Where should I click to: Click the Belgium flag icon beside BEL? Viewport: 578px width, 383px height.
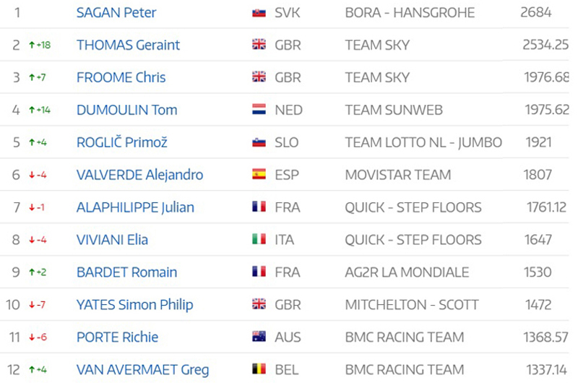pos(259,369)
